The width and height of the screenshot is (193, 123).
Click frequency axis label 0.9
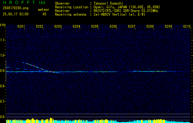pos(2,71)
